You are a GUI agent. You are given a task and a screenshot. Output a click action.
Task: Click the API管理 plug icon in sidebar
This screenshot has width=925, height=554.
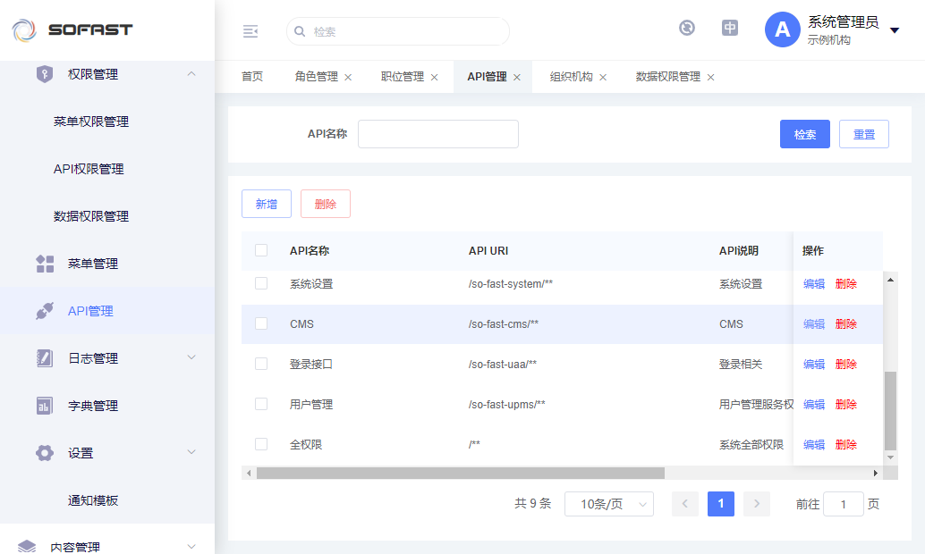[x=45, y=311]
